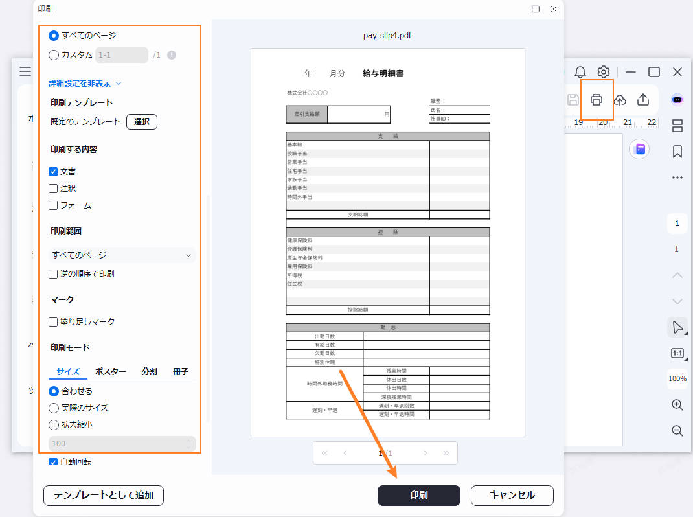Viewport: 693px width, 517px height.
Task: Enable the 注釈 print content checkbox
Action: (x=54, y=188)
